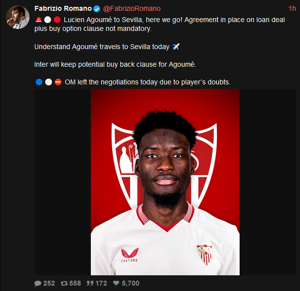View the 558 retweets count
This screenshot has width=300, height=291.
75,283
